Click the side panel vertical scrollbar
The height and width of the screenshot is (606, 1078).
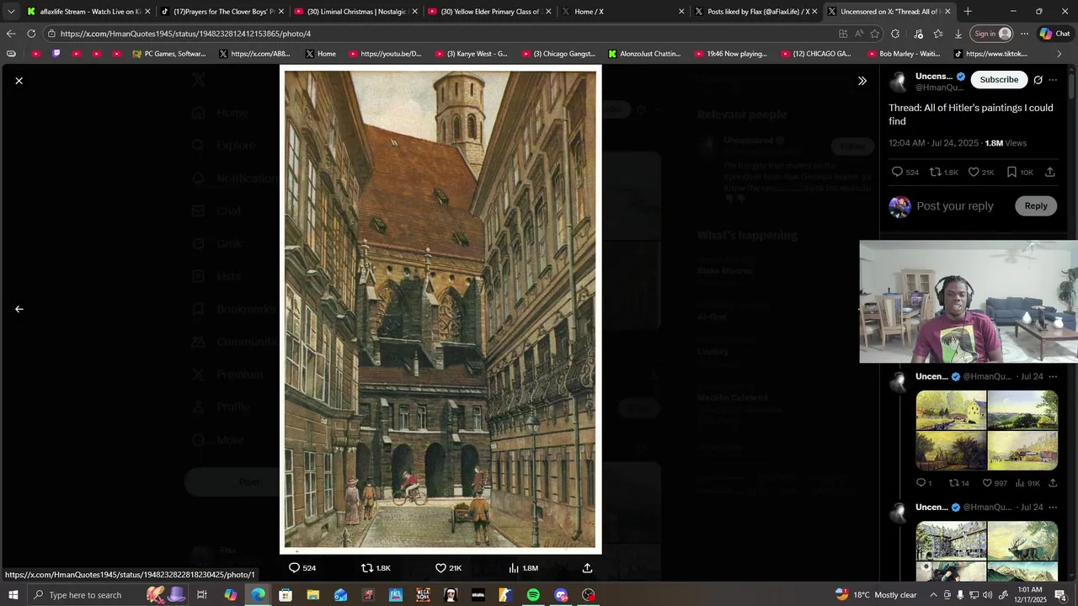(1072, 87)
